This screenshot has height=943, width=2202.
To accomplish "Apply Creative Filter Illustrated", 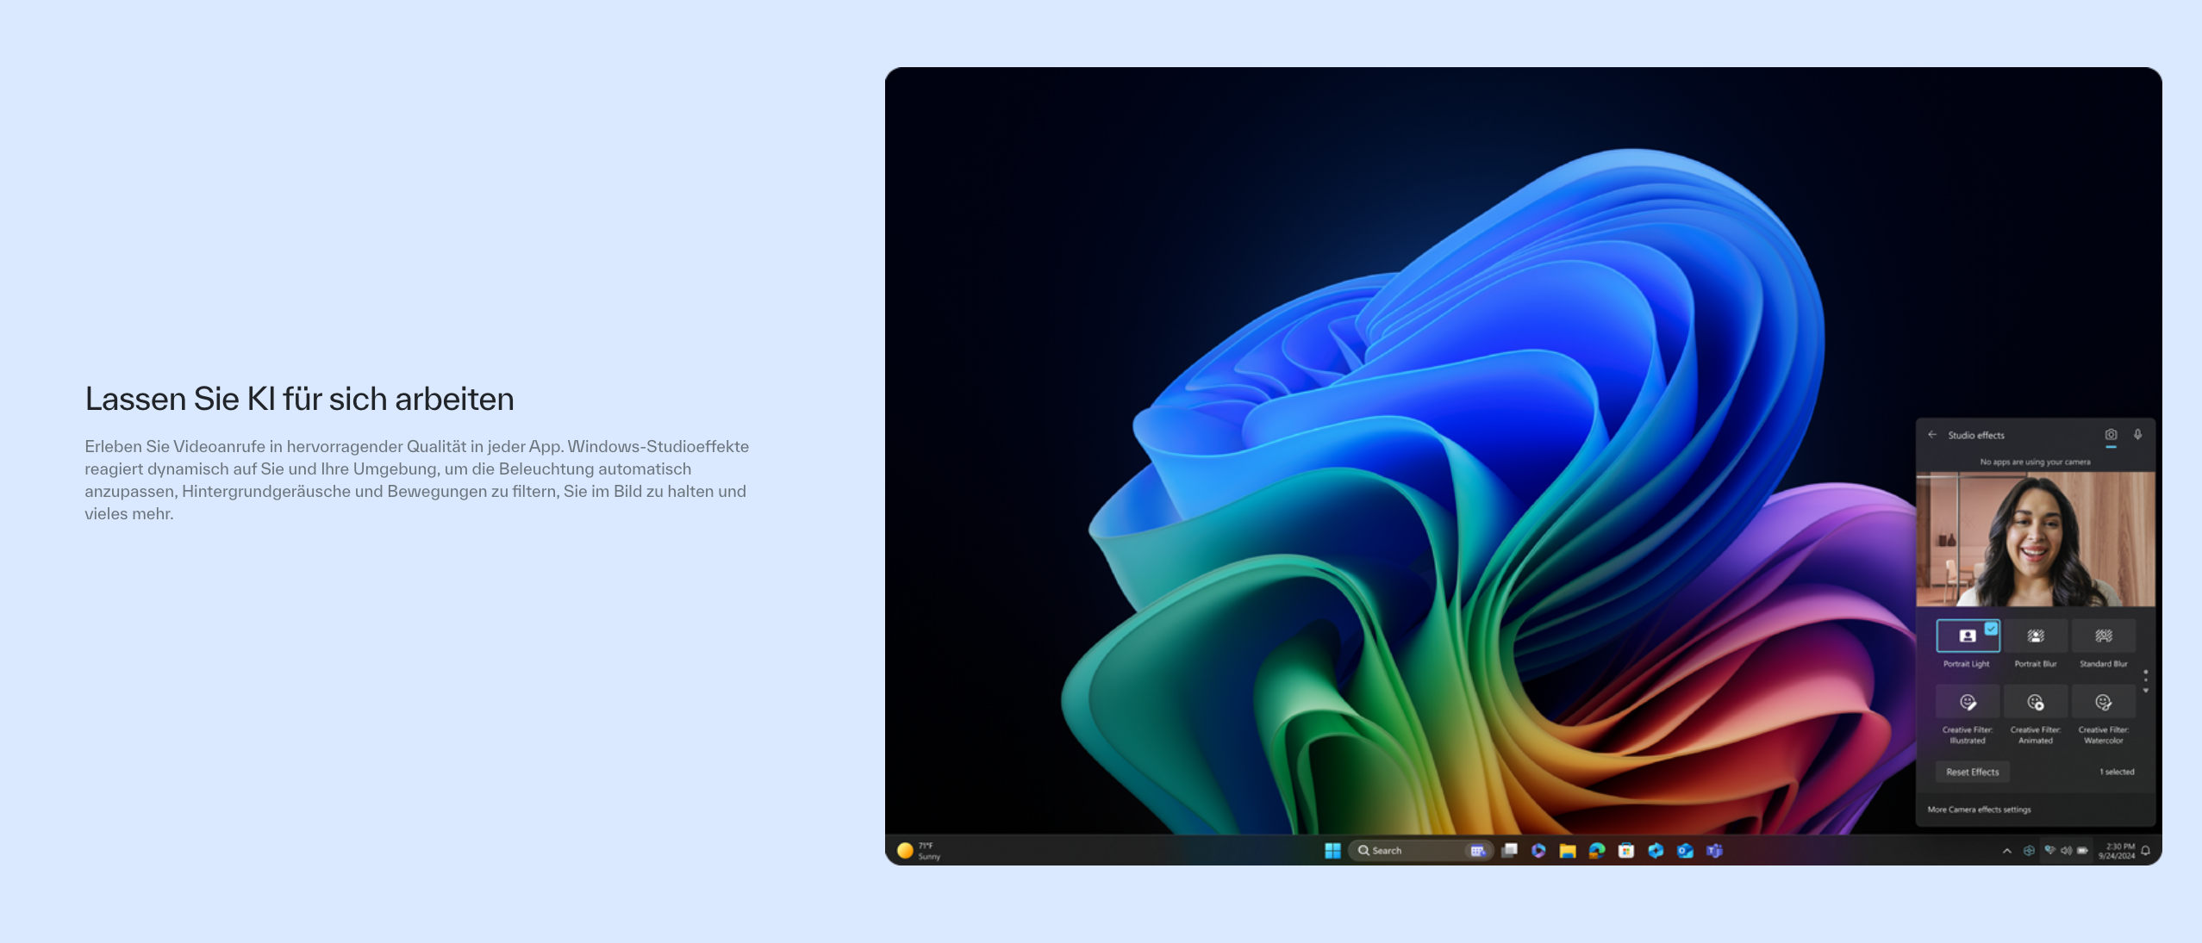I will tap(1968, 703).
